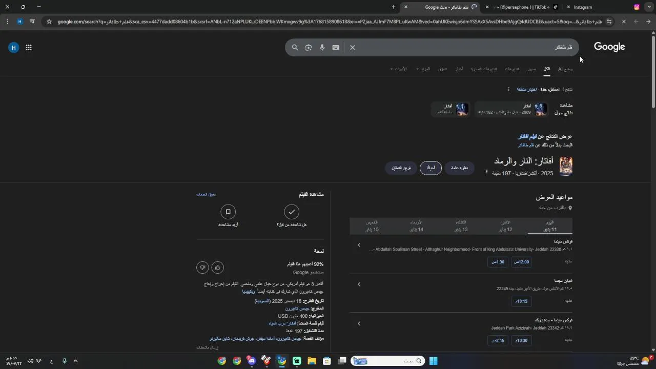The height and width of the screenshot is (369, 656).
Task: Open Chrome profile avatar in the toolbar
Action: 20,22
